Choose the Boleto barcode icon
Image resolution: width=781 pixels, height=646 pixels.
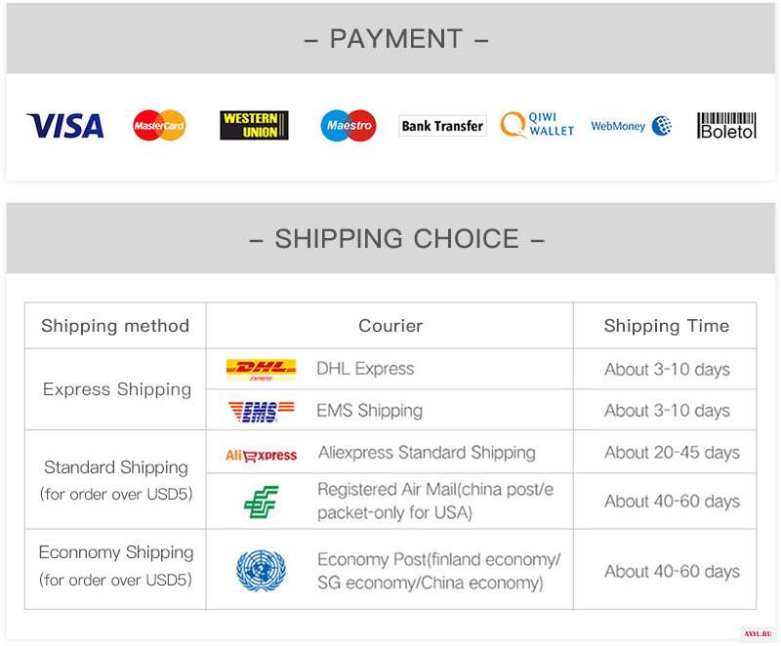726,125
